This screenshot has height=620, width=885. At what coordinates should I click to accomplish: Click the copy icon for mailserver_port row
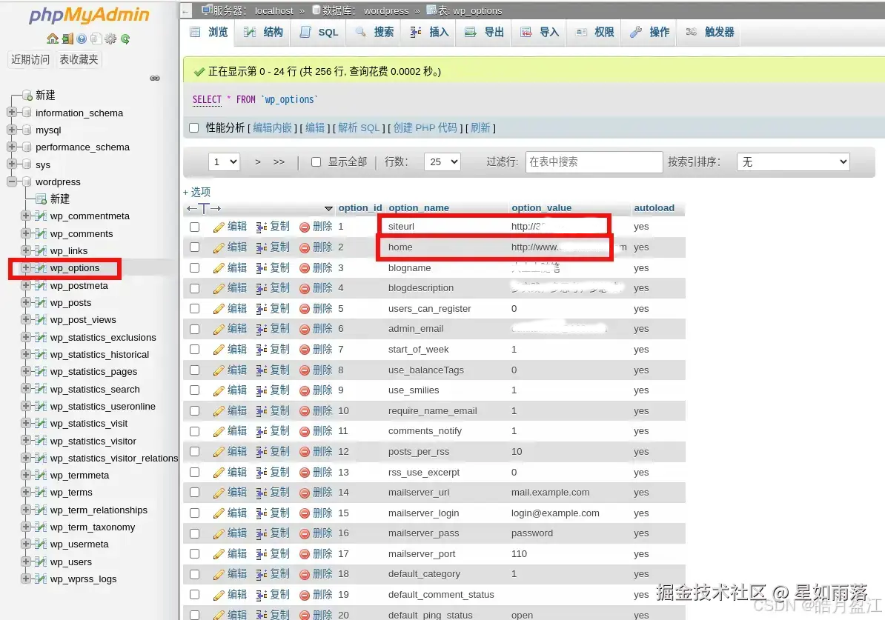[x=262, y=554]
